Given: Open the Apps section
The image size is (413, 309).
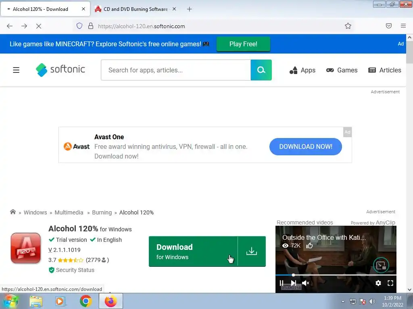Looking at the screenshot, I should coord(302,70).
